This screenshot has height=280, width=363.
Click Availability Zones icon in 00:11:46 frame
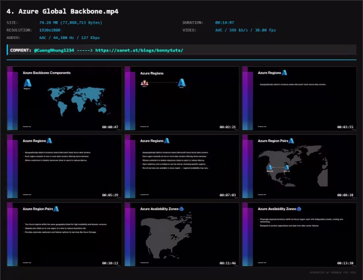click(181, 209)
